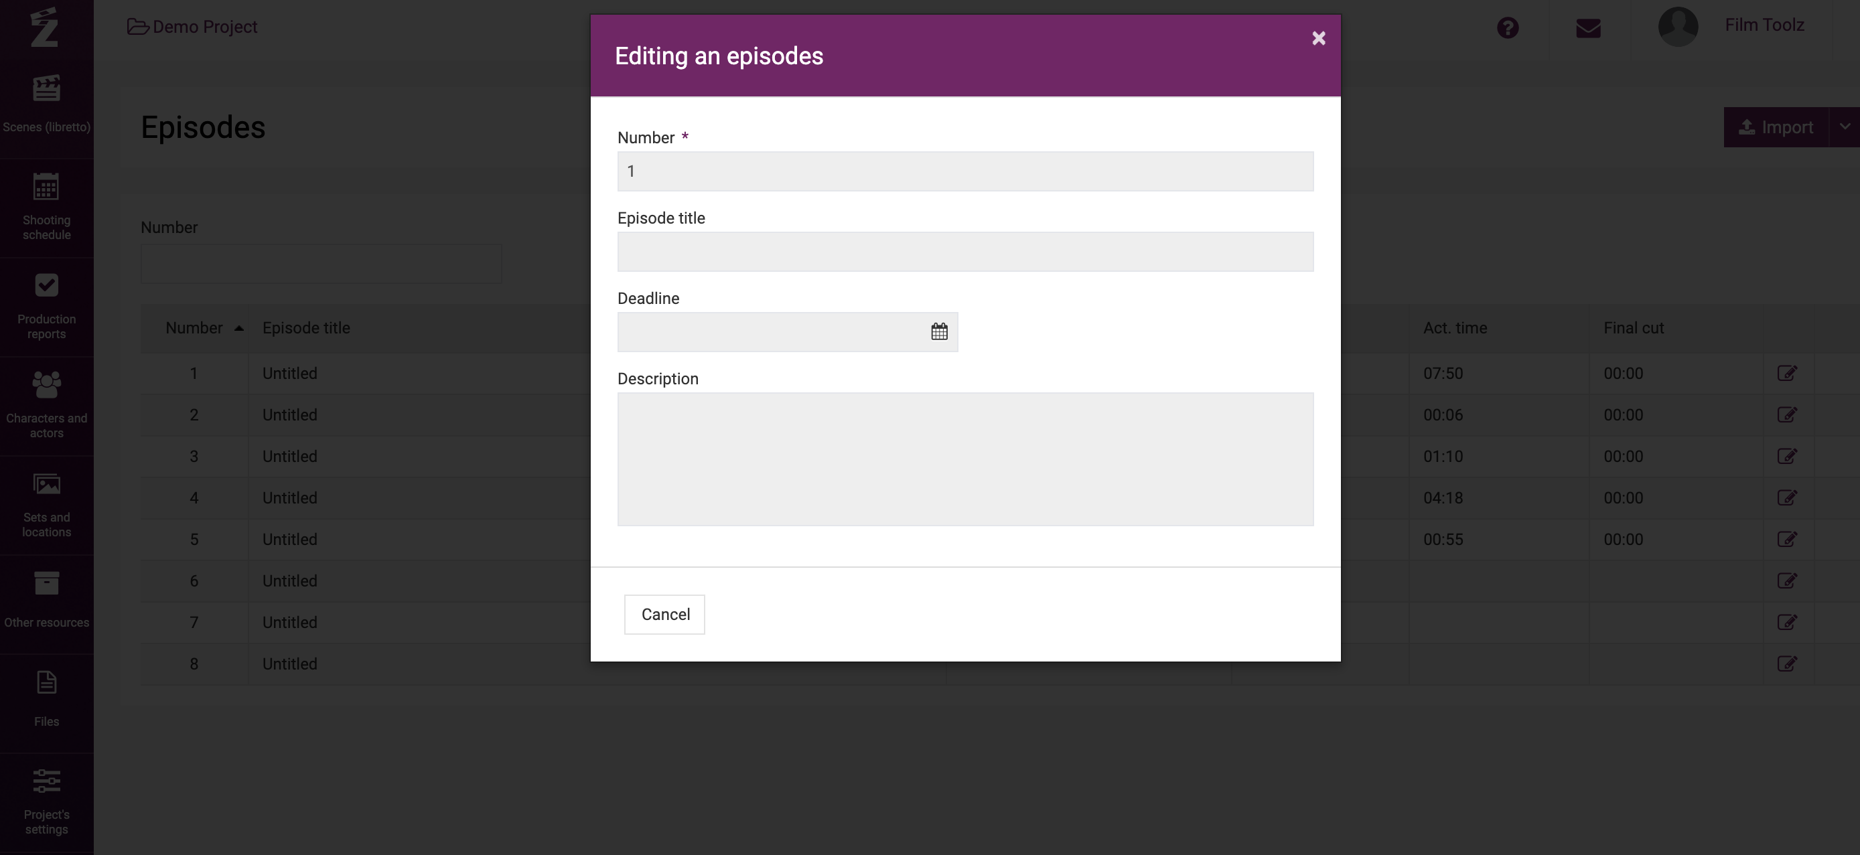Open the deadline calendar picker icon
Screen dimensions: 1860x855
pyautogui.click(x=938, y=331)
